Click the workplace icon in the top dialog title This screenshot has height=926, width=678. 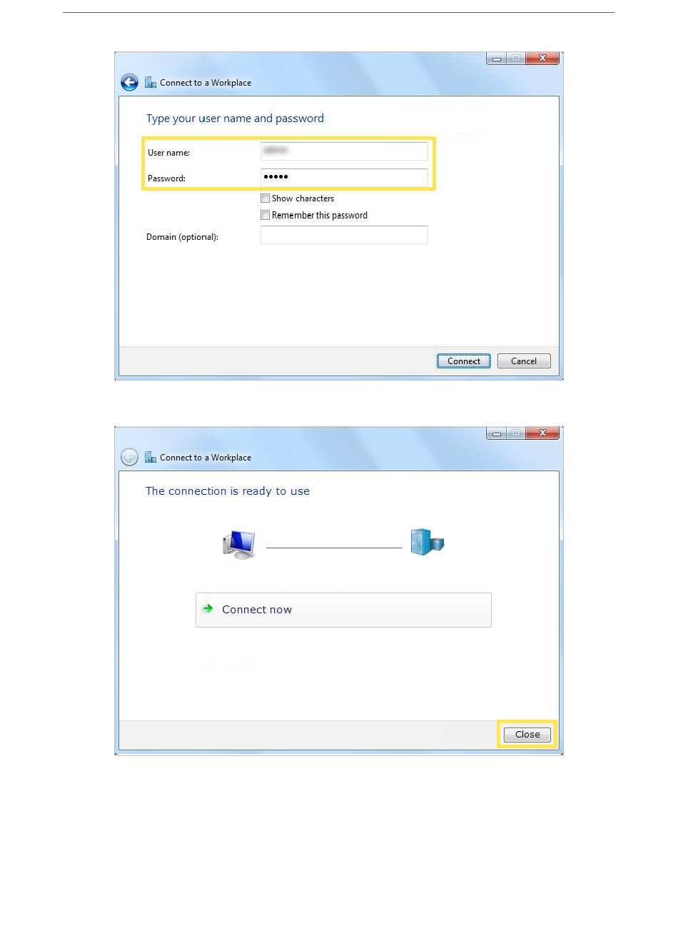tap(151, 83)
